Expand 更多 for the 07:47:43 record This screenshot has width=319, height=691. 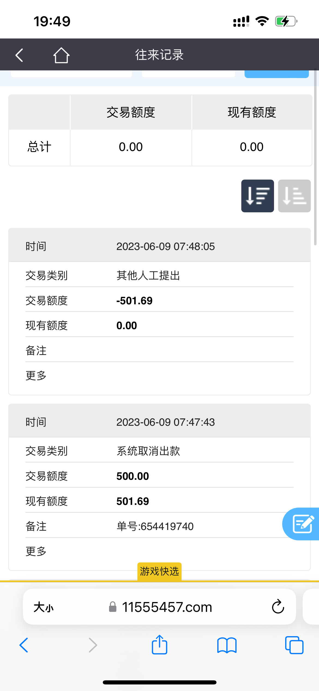[36, 551]
